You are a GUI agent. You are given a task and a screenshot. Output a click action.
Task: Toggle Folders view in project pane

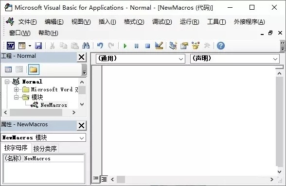click(34, 69)
